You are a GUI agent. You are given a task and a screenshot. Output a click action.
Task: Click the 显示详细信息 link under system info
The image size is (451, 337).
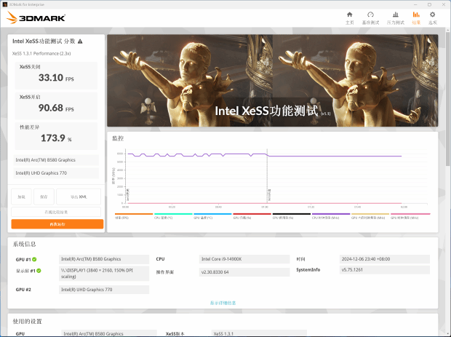[223, 303]
